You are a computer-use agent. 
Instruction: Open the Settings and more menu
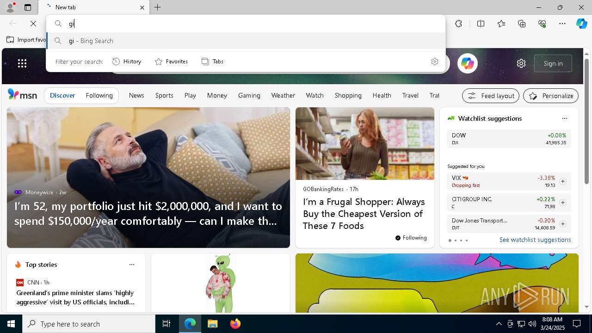tap(562, 24)
